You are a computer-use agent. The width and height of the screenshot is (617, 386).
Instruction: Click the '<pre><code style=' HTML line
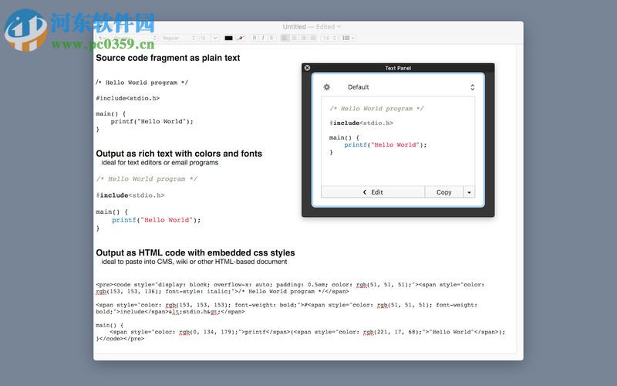coord(290,284)
